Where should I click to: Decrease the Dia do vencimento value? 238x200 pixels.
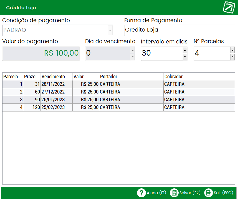(x=133, y=57)
